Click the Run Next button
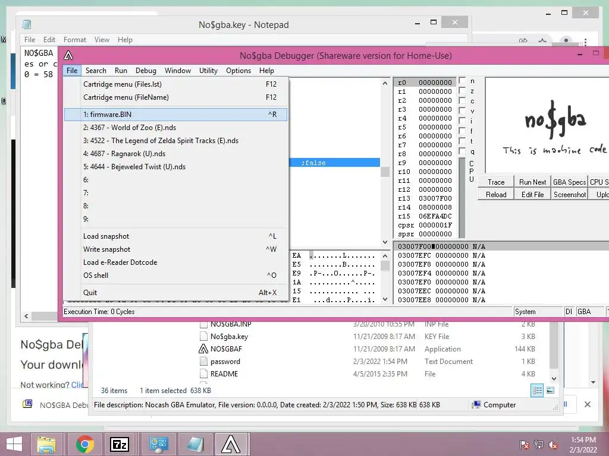 tap(532, 182)
